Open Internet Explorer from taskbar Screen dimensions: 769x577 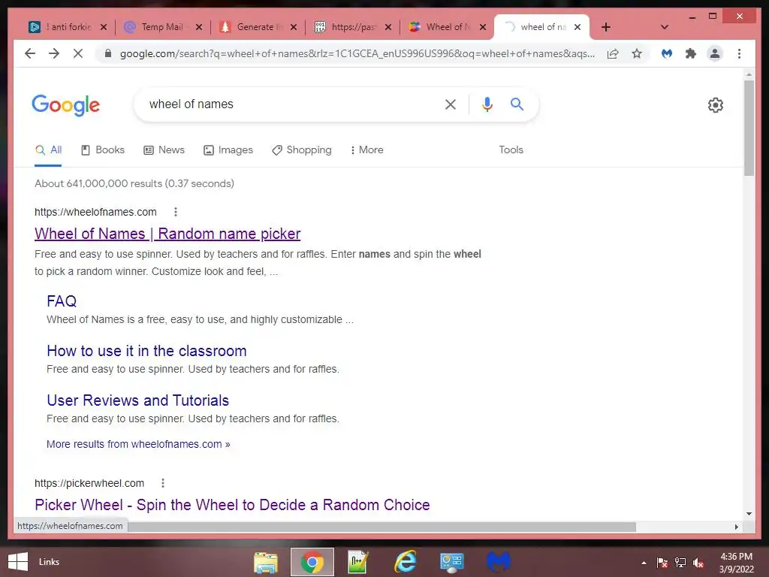click(x=405, y=562)
